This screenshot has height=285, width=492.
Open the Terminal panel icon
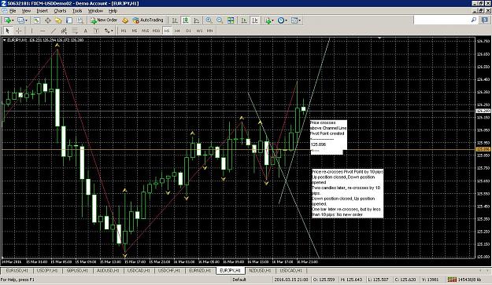[69, 20]
